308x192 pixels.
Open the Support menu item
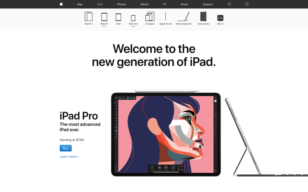coord(208,4)
